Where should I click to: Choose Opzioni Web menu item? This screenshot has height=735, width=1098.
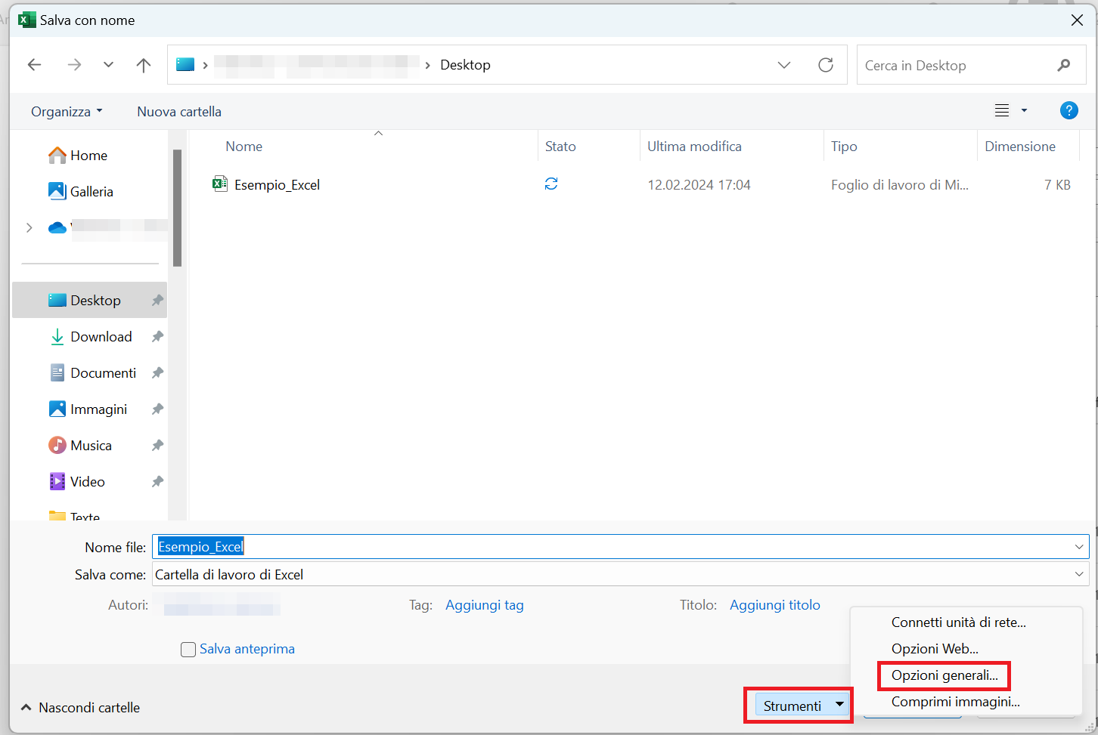[935, 649]
